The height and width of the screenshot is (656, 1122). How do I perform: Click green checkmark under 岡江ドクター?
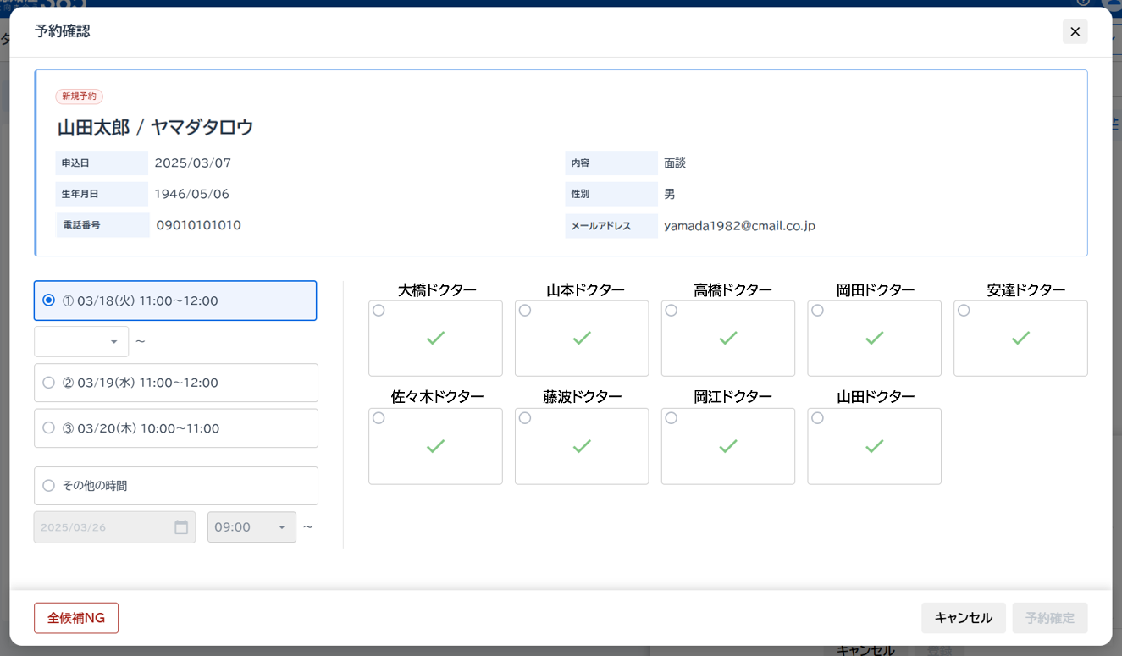(x=728, y=446)
